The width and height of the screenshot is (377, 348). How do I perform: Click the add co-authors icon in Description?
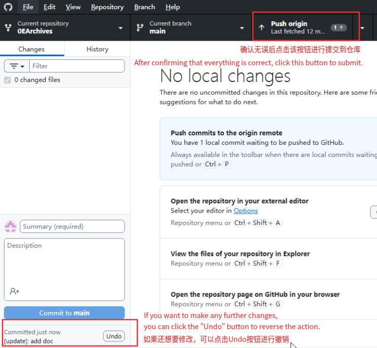[x=15, y=291]
